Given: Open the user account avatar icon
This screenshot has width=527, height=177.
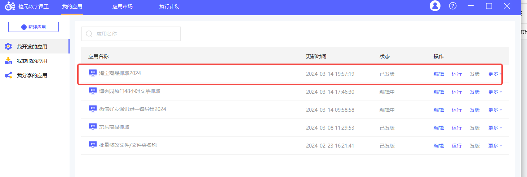Looking at the screenshot, I should pyautogui.click(x=435, y=6).
